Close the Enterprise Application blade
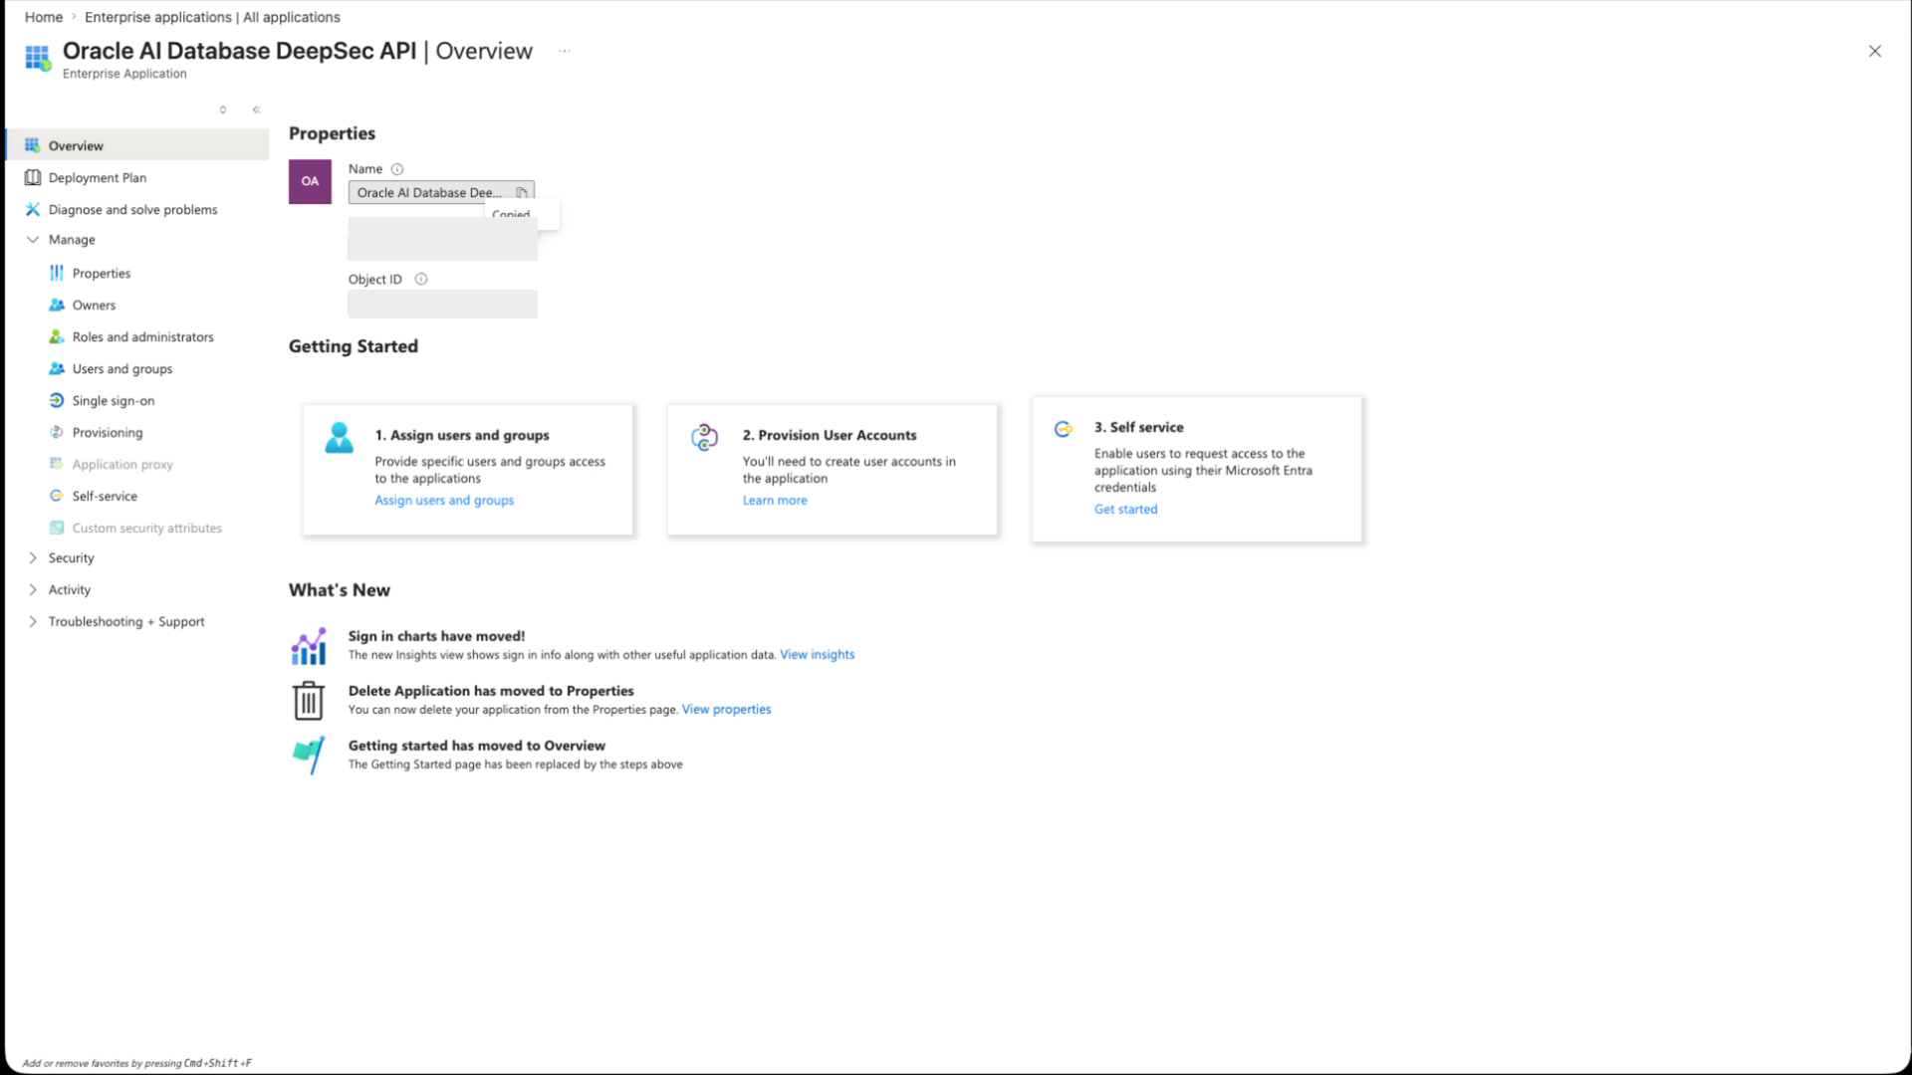 click(x=1874, y=51)
